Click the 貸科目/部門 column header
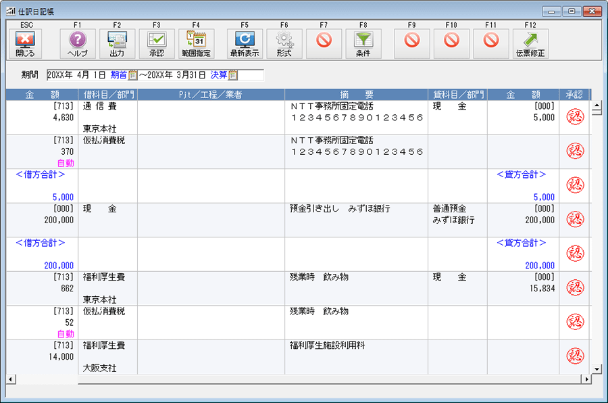The width and height of the screenshot is (608, 403). coord(458,95)
